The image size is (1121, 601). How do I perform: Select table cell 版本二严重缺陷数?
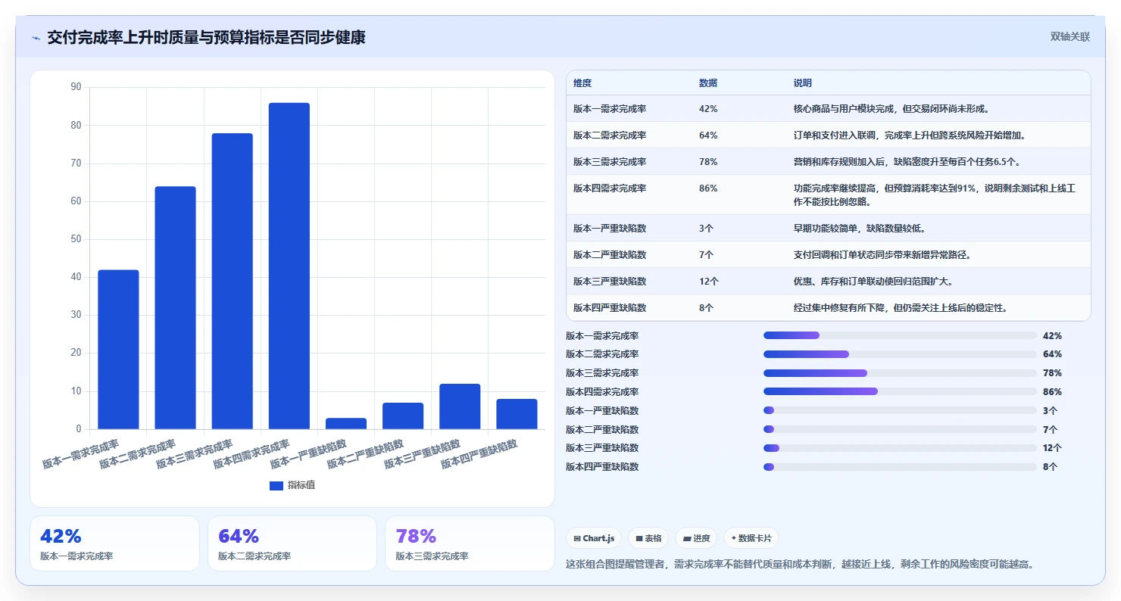(610, 255)
